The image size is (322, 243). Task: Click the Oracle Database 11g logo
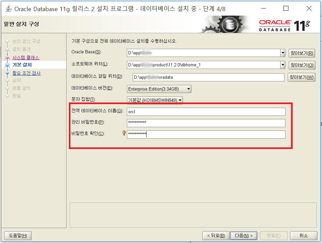(284, 26)
